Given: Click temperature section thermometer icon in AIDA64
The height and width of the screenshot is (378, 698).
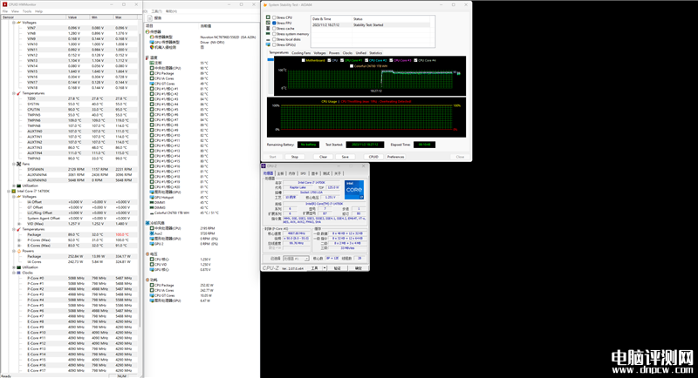Looking at the screenshot, I should (147, 57).
